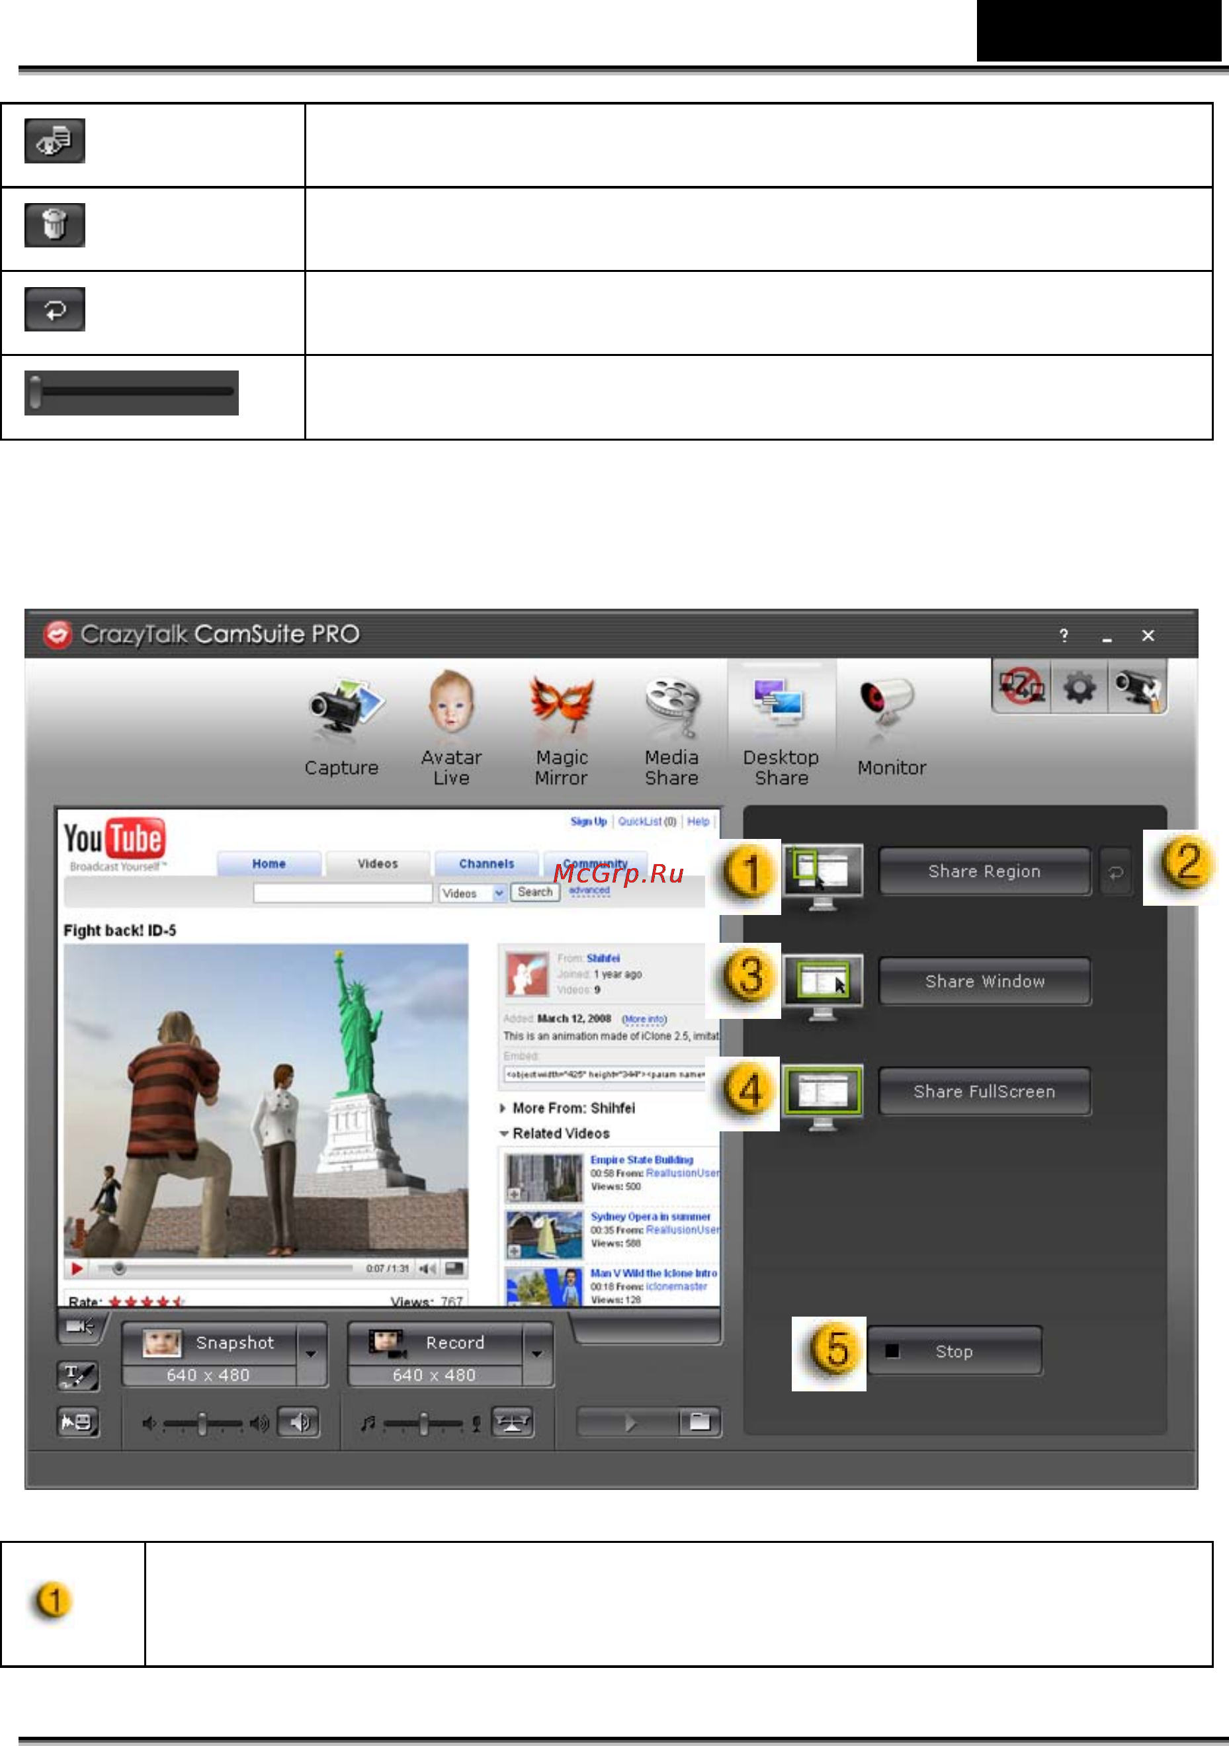Open the captured files folder
This screenshot has width=1229, height=1746.
[x=700, y=1422]
